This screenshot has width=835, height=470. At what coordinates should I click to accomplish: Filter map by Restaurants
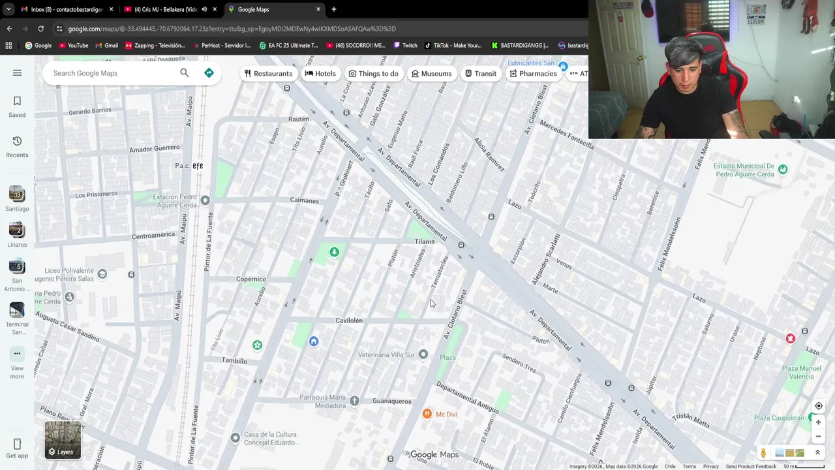tap(268, 73)
